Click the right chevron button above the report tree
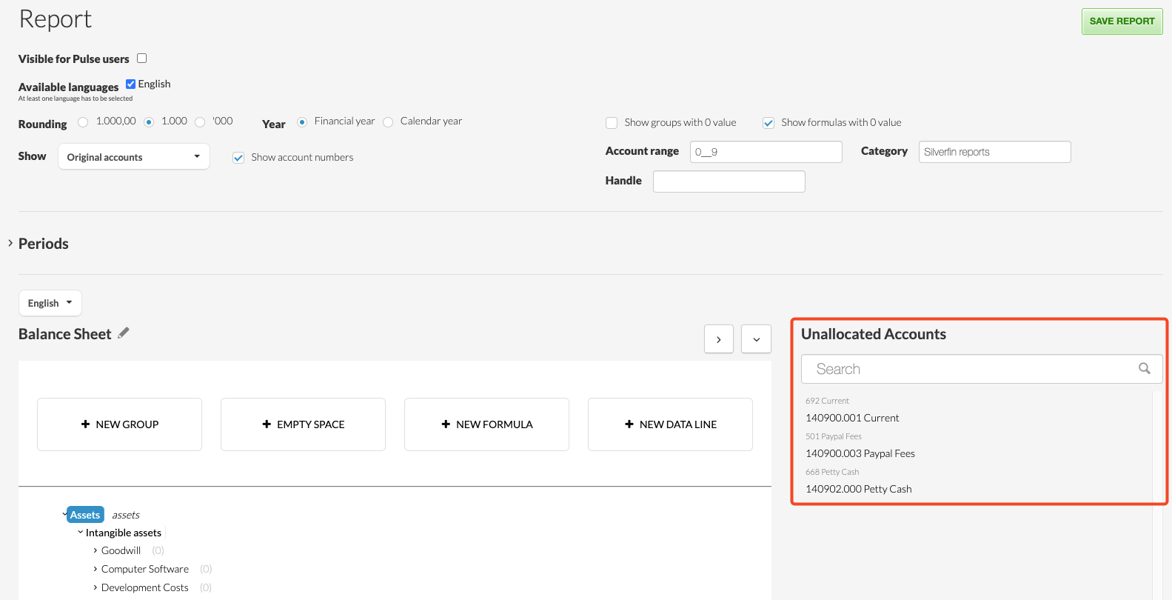This screenshot has height=600, width=1172. coord(719,339)
